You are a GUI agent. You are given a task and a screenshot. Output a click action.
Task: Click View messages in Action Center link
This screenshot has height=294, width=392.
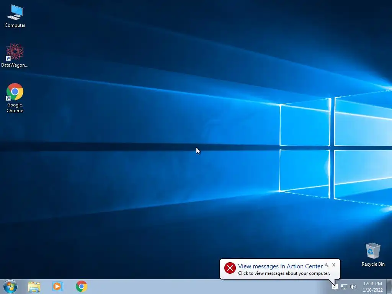click(x=280, y=266)
